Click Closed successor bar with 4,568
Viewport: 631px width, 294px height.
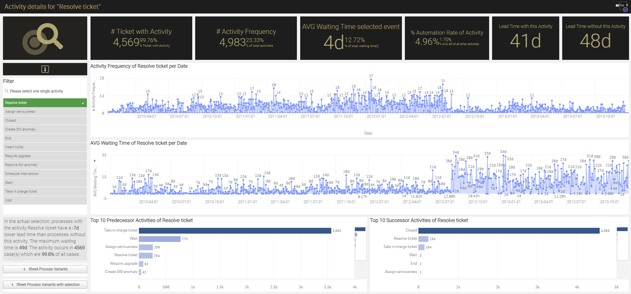(509, 231)
